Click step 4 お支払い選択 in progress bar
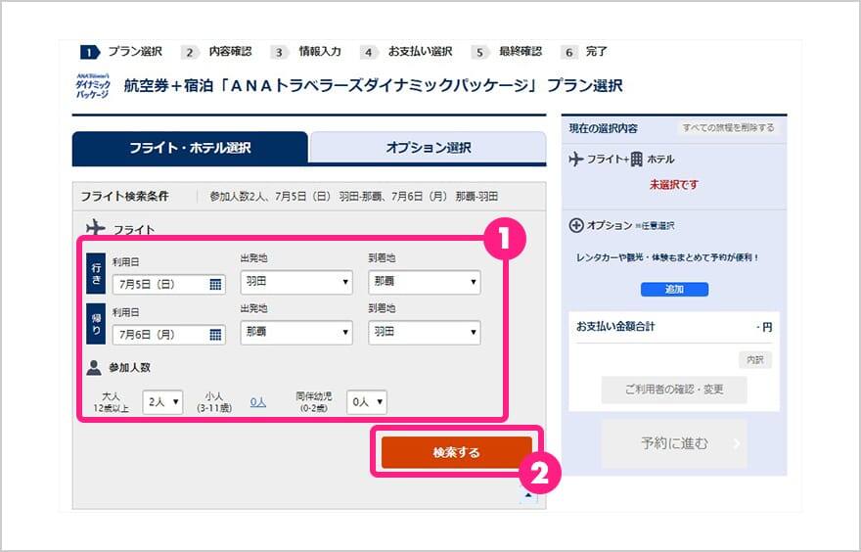 click(x=407, y=52)
